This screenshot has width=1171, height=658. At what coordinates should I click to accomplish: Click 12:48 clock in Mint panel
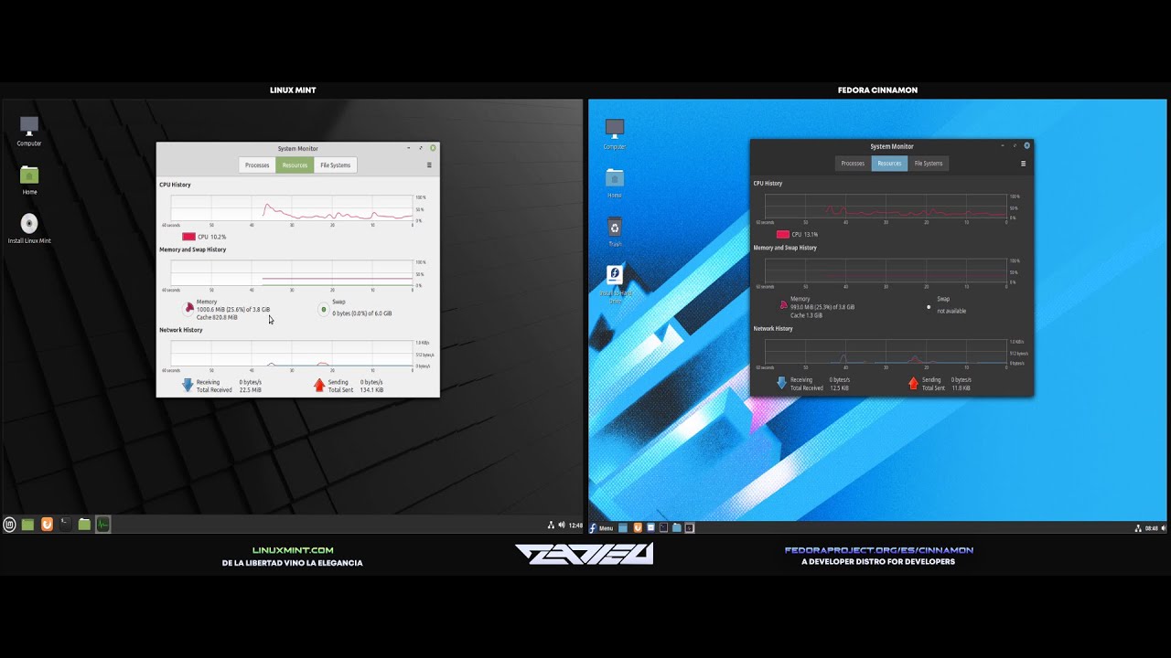[x=575, y=525]
